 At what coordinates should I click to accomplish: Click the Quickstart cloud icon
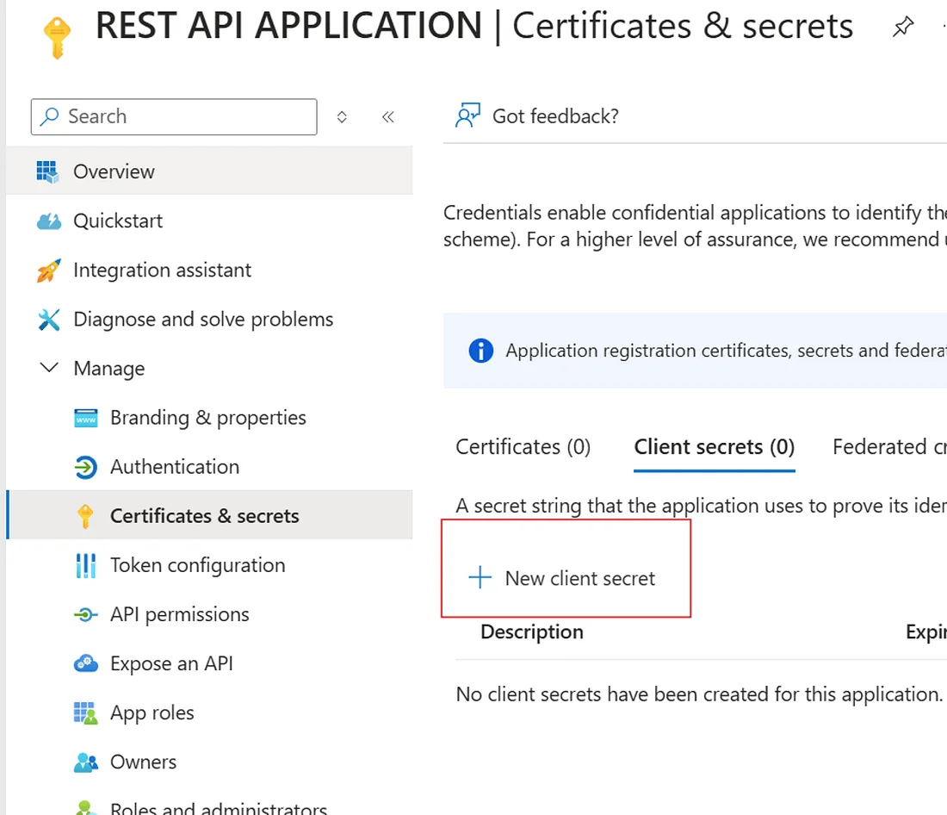(49, 221)
